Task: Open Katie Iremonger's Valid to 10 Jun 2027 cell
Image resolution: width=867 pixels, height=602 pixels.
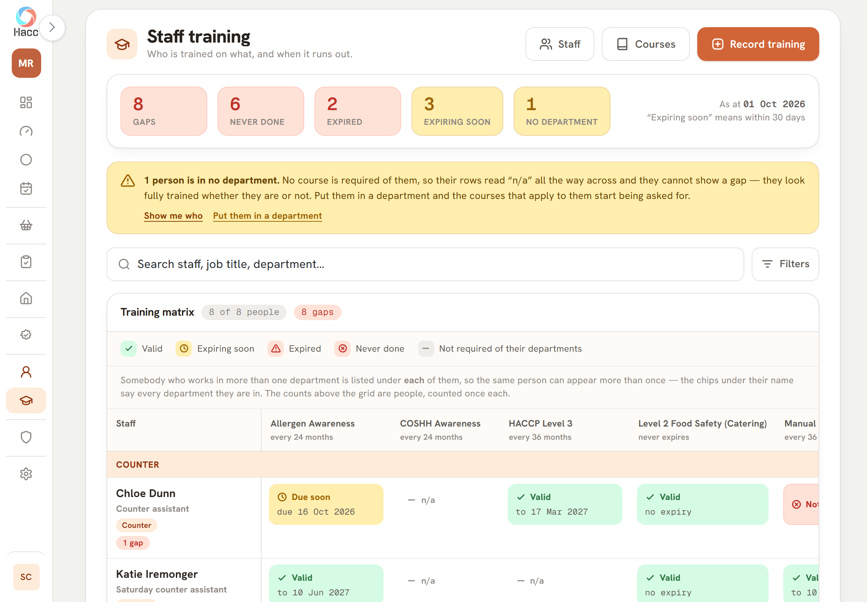Action: (326, 583)
